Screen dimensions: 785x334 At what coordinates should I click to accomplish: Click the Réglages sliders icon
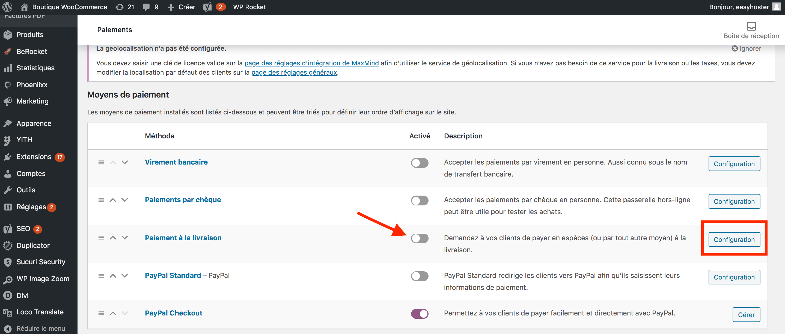click(x=8, y=207)
